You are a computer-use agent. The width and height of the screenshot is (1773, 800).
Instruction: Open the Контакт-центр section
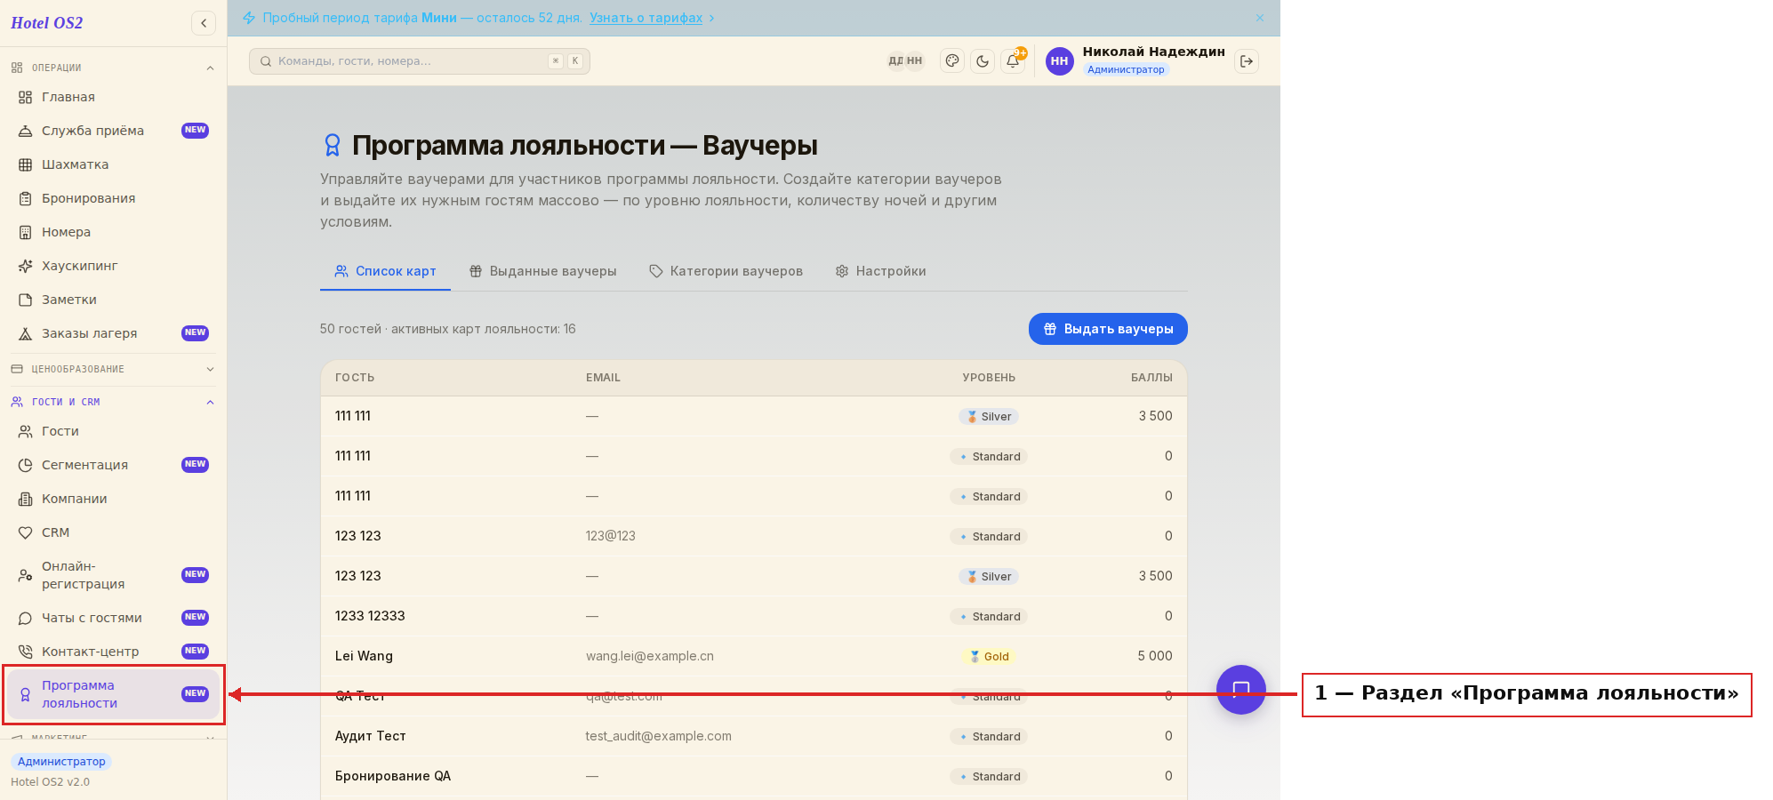(x=113, y=652)
